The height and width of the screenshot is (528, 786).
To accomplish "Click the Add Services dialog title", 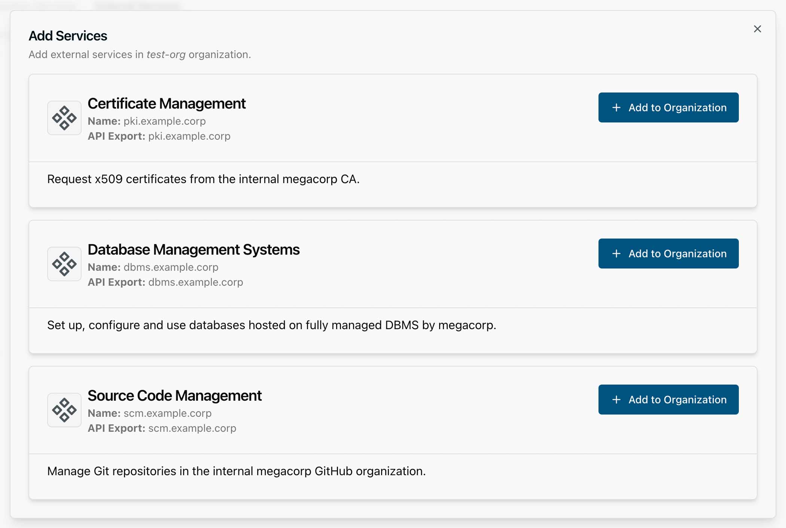I will pyautogui.click(x=68, y=36).
